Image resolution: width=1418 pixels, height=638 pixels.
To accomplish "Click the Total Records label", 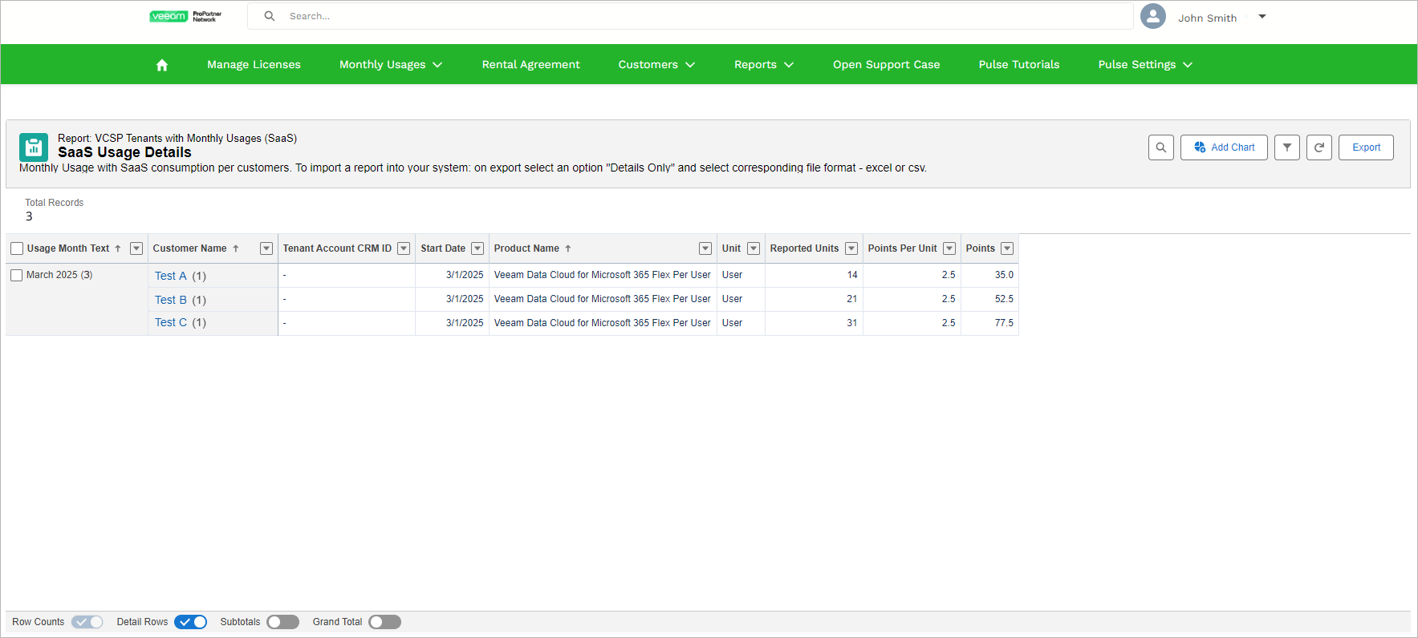I will [54, 203].
